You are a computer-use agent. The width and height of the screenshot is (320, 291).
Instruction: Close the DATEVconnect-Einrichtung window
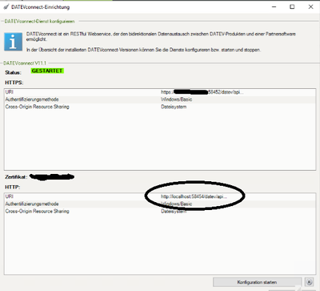310,7
